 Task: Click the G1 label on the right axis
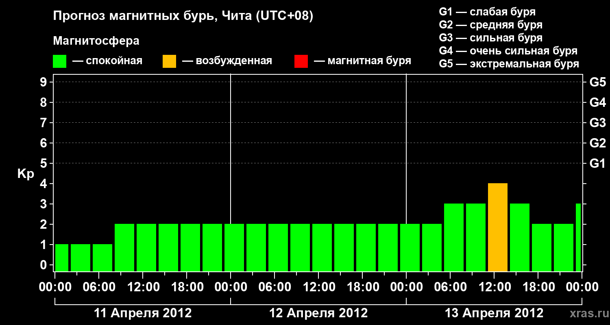(x=598, y=164)
